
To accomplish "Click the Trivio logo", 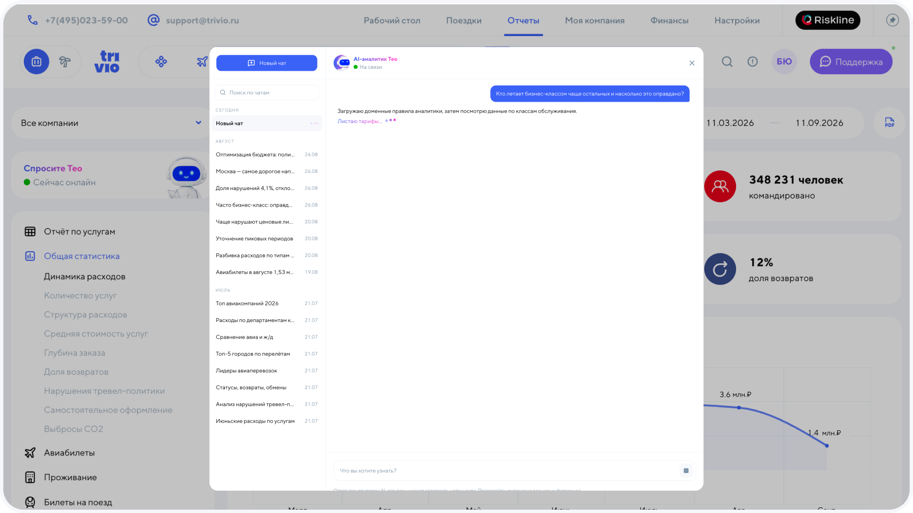I will [x=107, y=62].
